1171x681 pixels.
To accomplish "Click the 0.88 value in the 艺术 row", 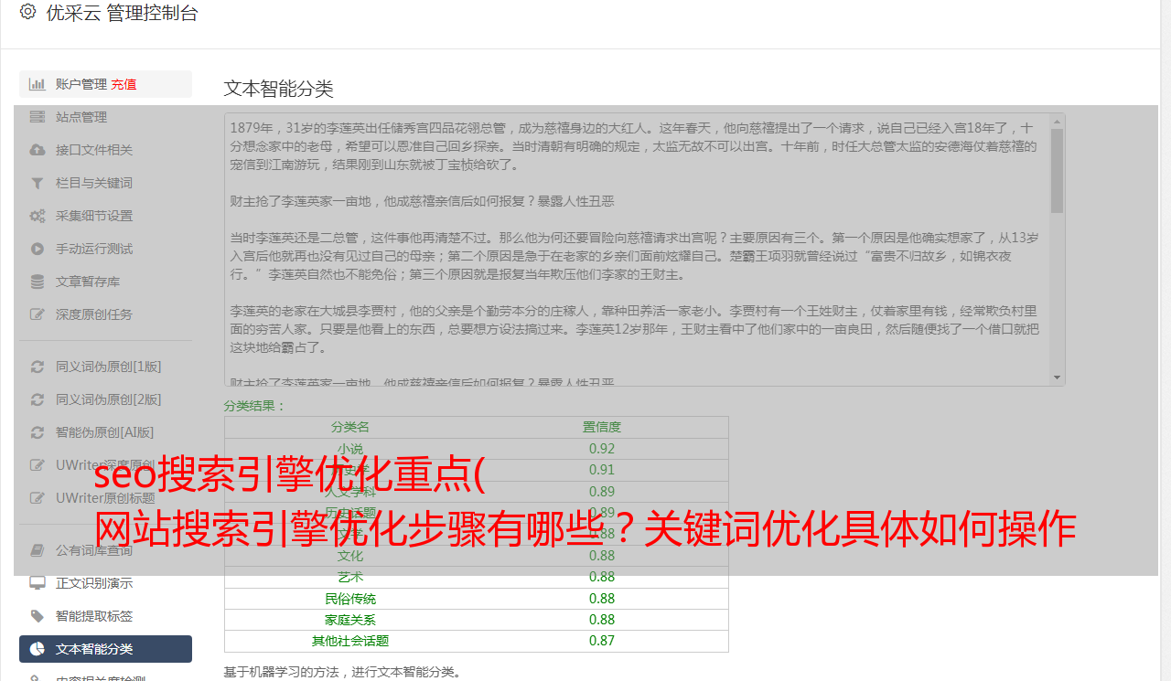I will click(602, 577).
